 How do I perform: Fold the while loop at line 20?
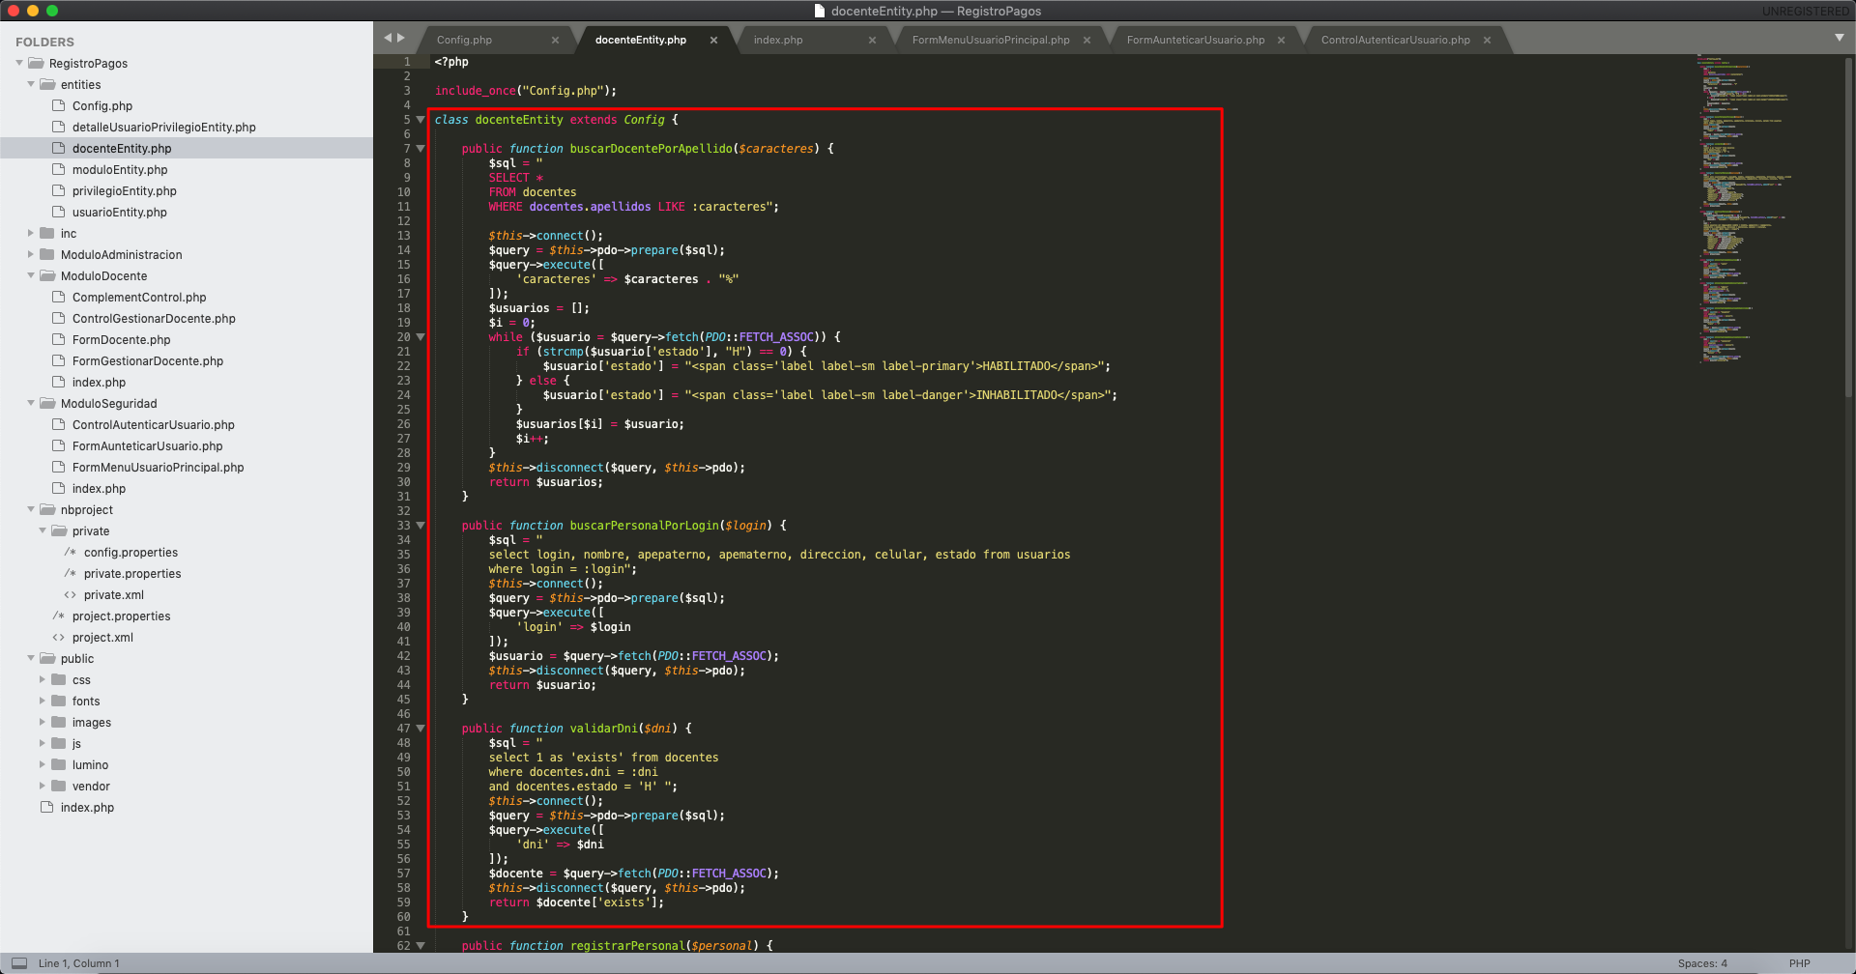420,337
